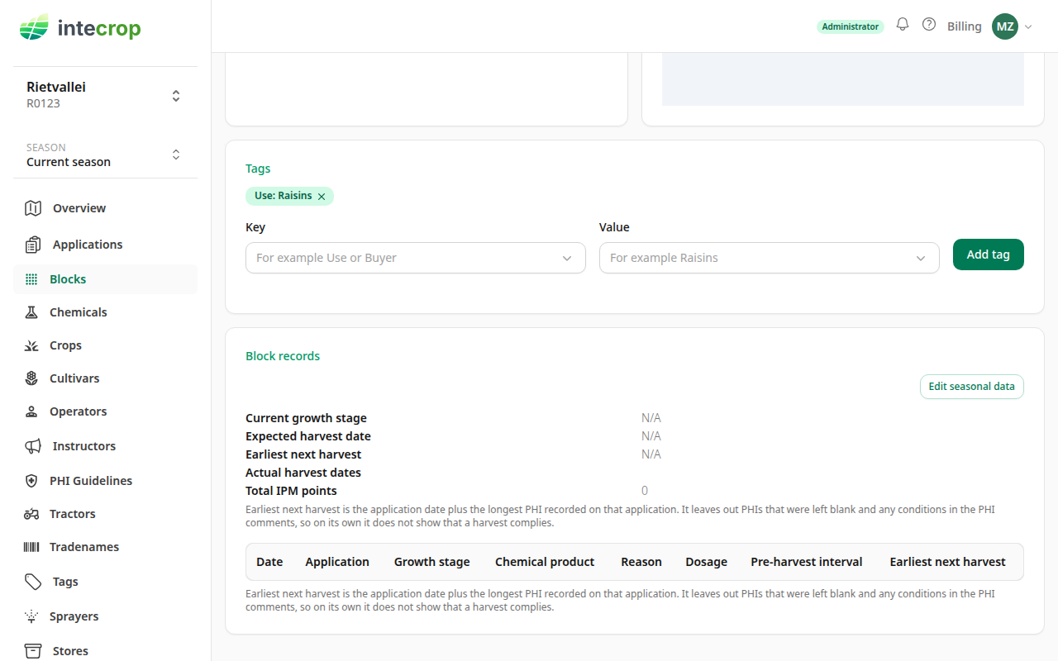Click the Sprayers nozzle icon

click(x=31, y=616)
